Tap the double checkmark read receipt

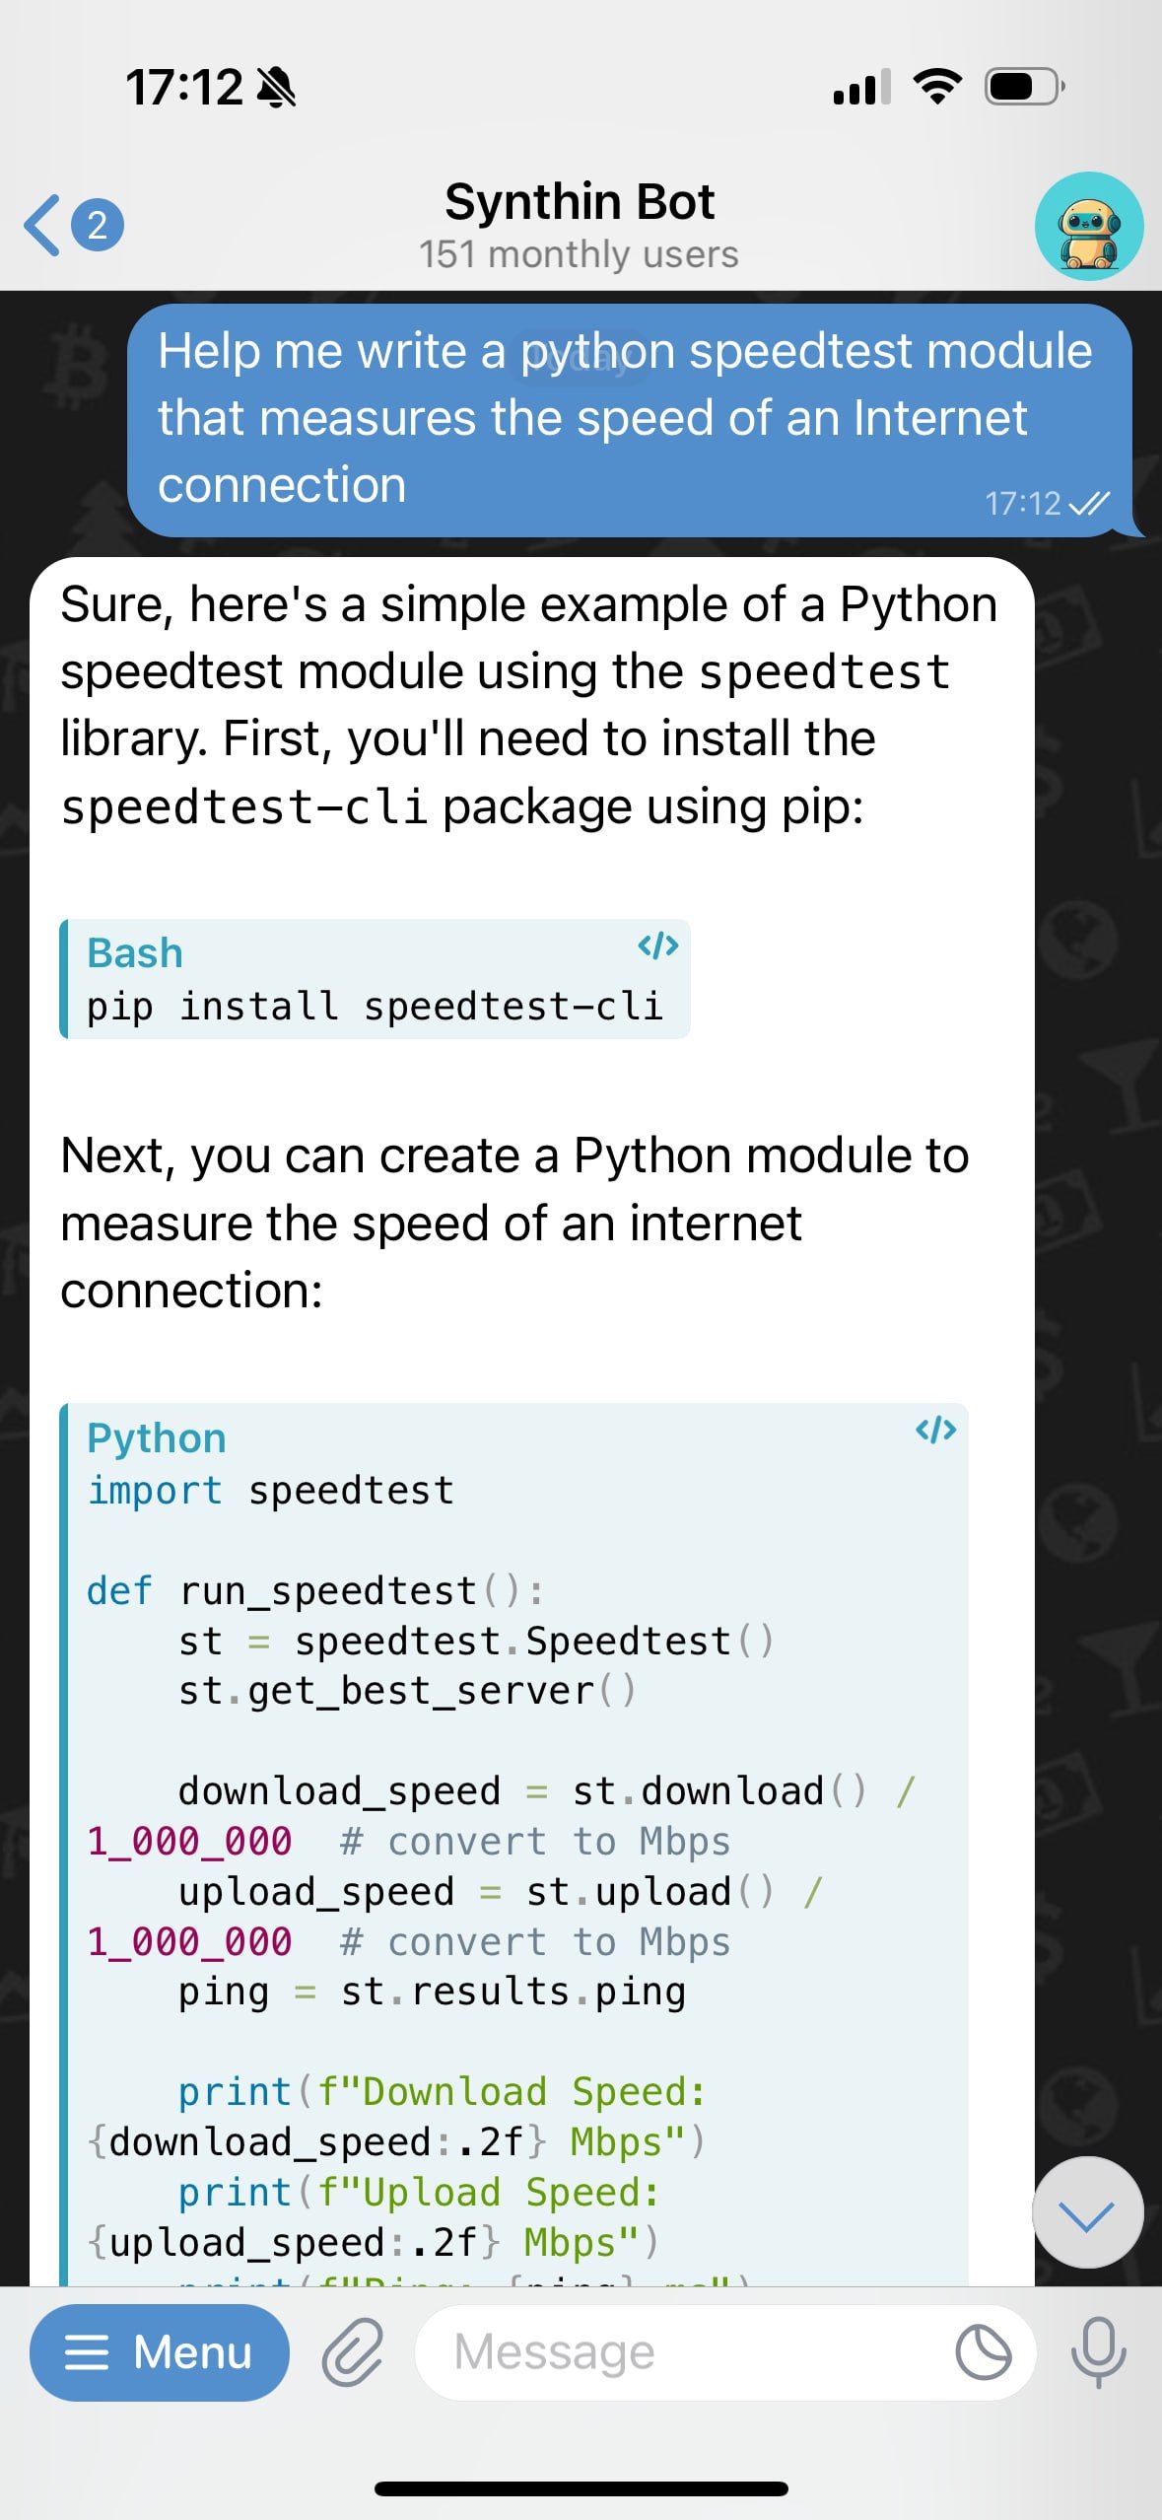point(1089,504)
